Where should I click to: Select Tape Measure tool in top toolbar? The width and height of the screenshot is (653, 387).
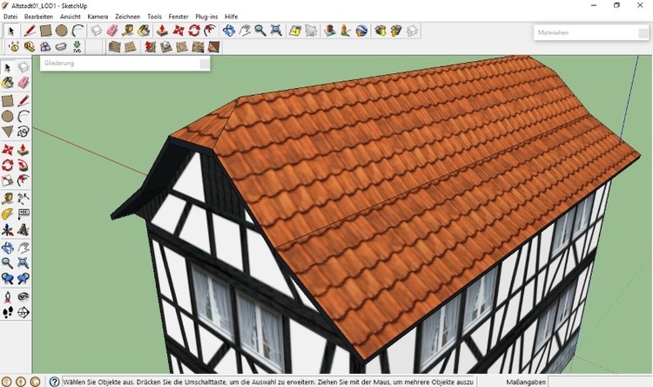pos(128,31)
